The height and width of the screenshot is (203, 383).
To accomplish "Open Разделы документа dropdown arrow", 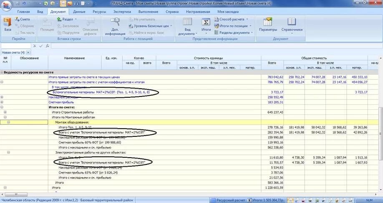I will (x=252, y=32).
